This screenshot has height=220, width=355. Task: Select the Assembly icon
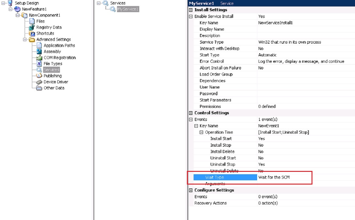click(x=39, y=52)
